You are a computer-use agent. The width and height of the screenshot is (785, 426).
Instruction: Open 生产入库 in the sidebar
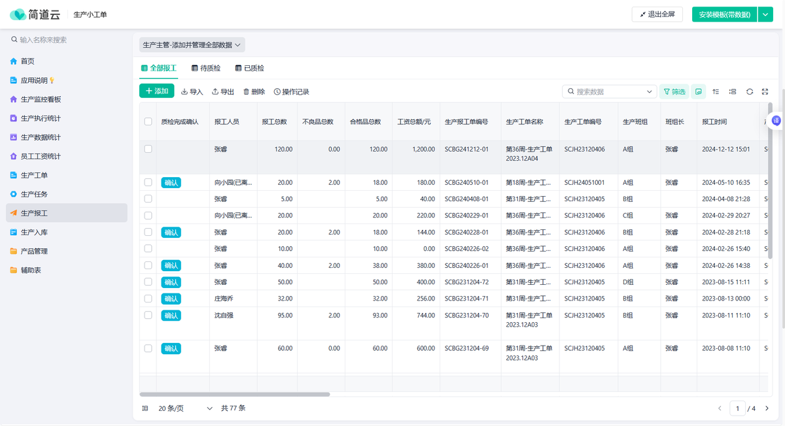coord(34,232)
